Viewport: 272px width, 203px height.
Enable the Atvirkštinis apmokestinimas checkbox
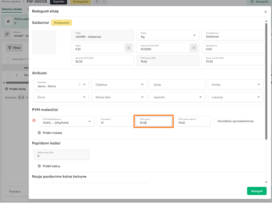(214, 121)
